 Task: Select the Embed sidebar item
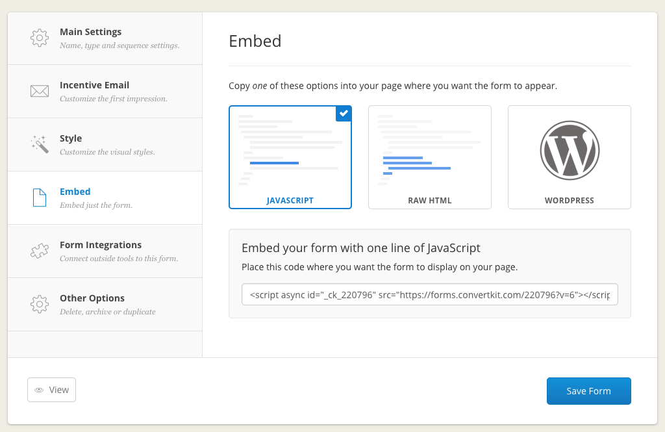105,197
